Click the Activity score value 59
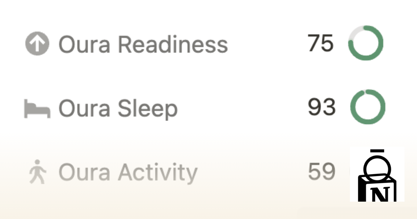The height and width of the screenshot is (219, 417). (321, 171)
